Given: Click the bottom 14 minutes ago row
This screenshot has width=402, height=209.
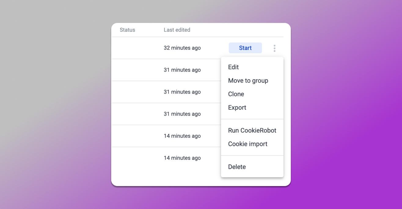Looking at the screenshot, I should click(168, 158).
